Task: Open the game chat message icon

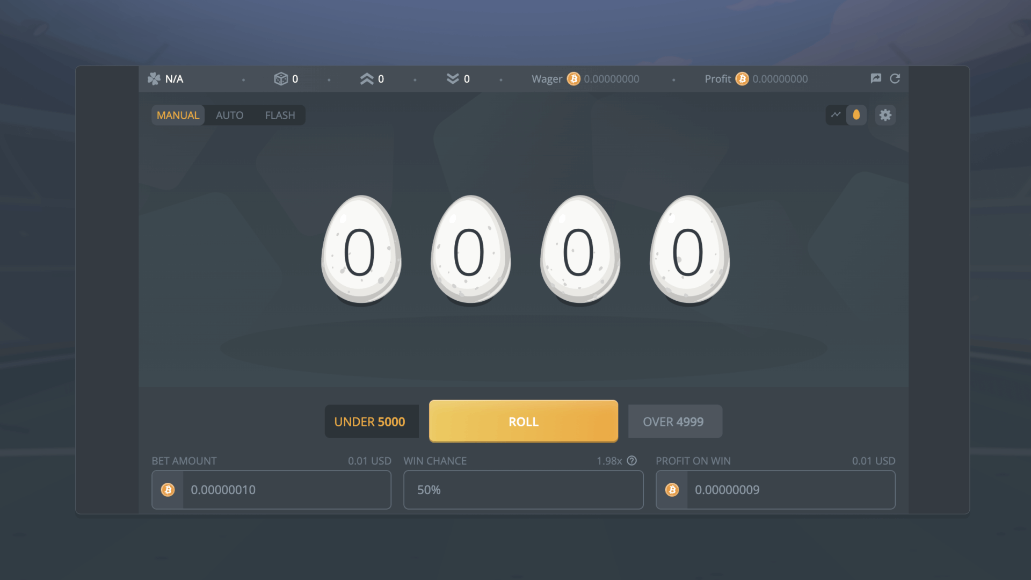Action: click(x=876, y=78)
